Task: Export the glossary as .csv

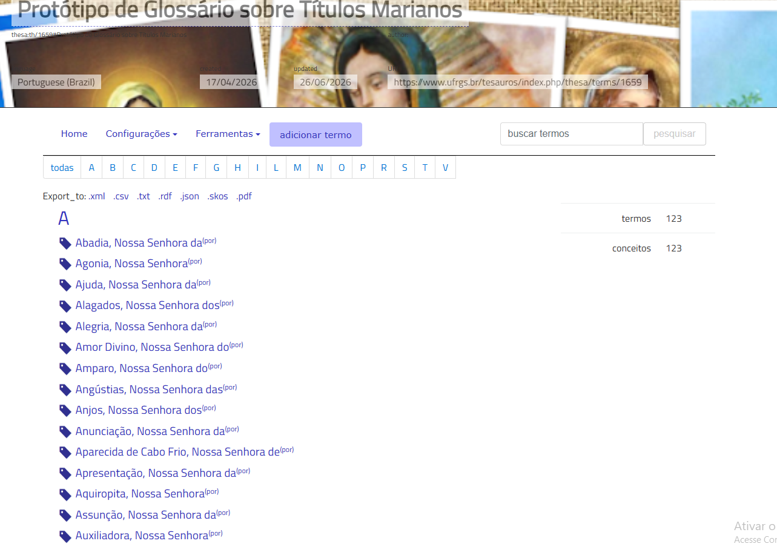Action: [121, 196]
